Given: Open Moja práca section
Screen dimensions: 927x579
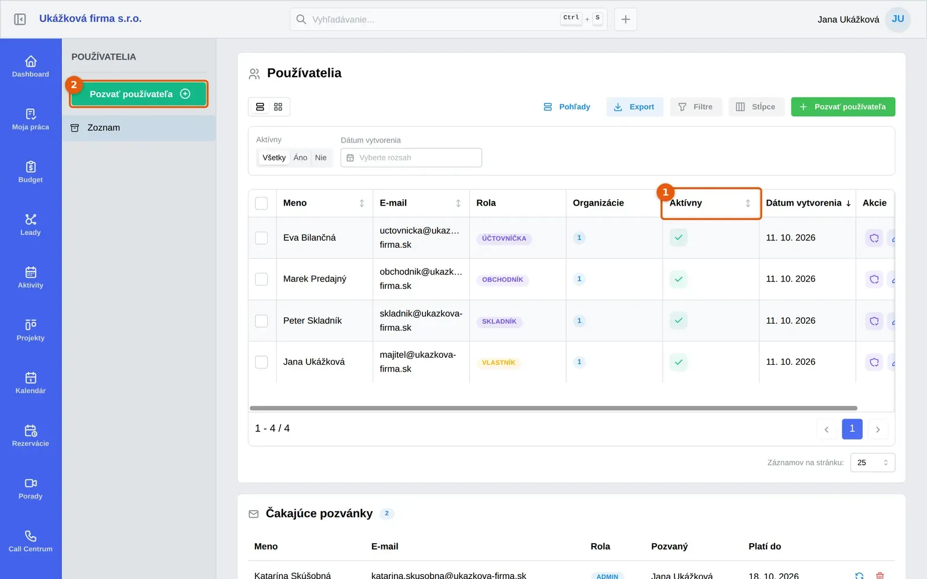Looking at the screenshot, I should coord(31,119).
